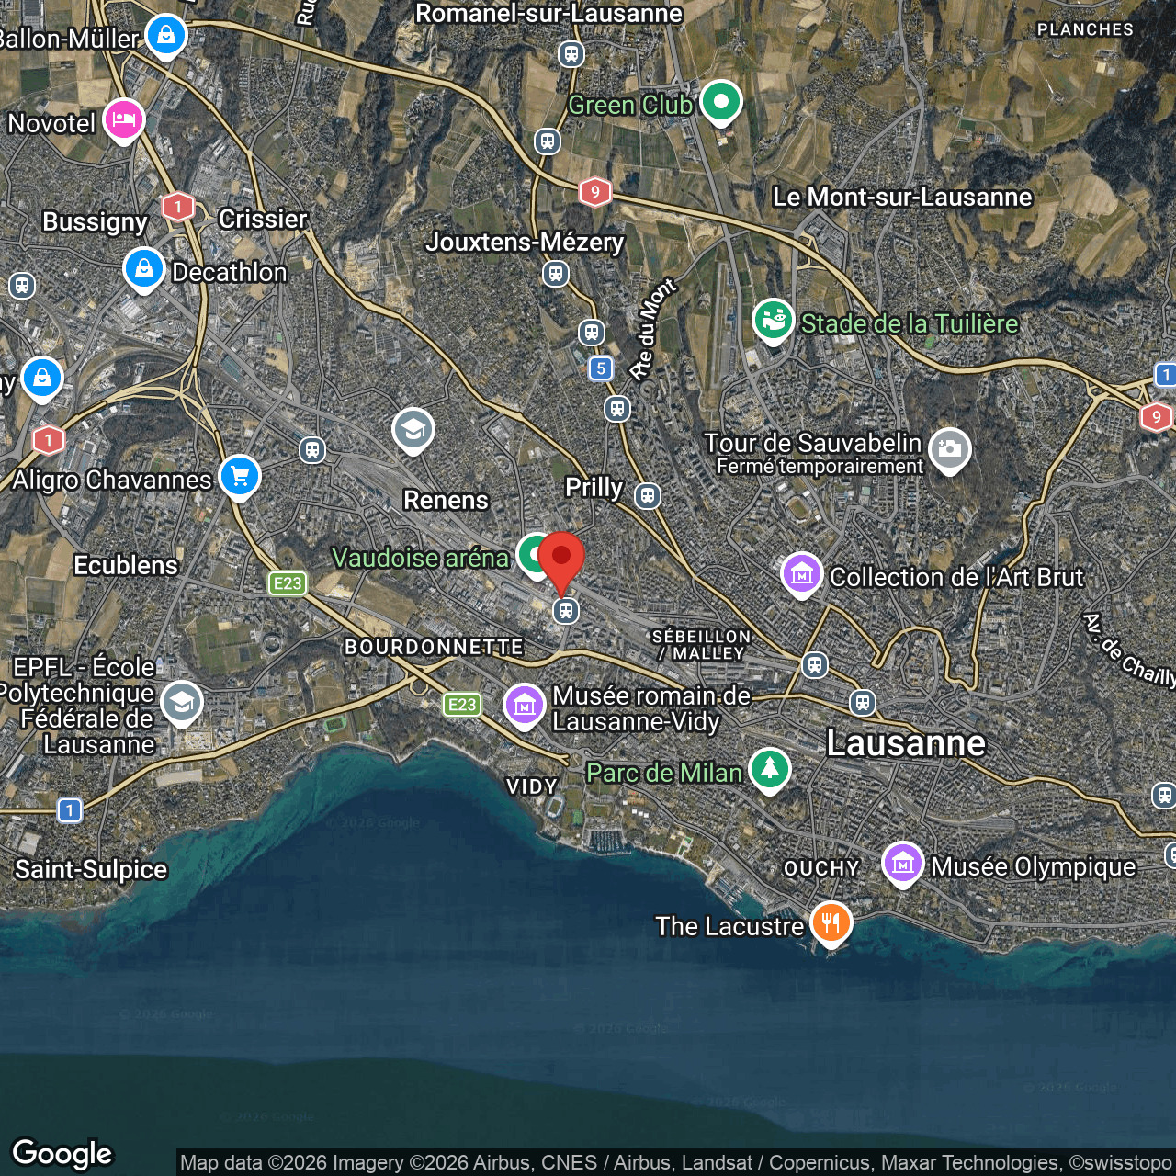
Task: Click the Collection de l'Art Brut museum icon
Action: click(801, 574)
